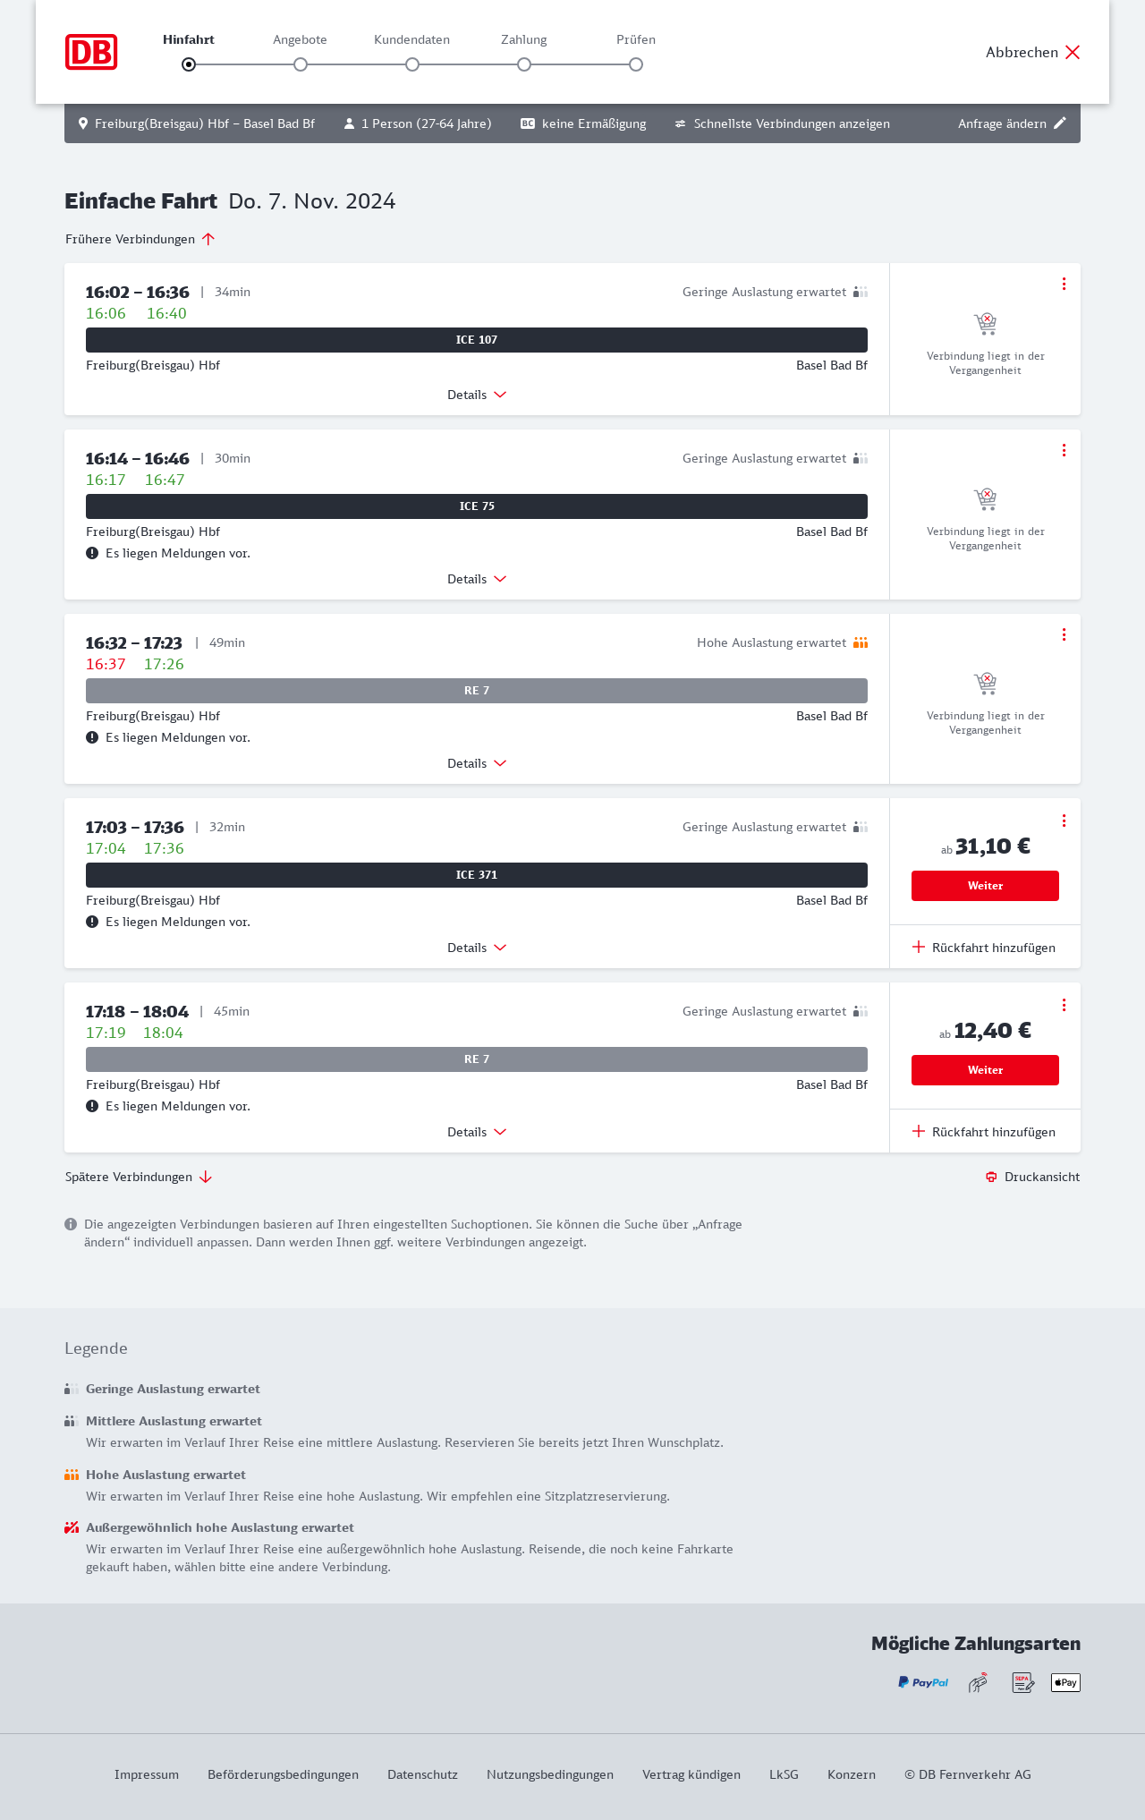Image resolution: width=1145 pixels, height=1820 pixels.
Task: Select the Kundendaten step circle
Action: (x=412, y=64)
